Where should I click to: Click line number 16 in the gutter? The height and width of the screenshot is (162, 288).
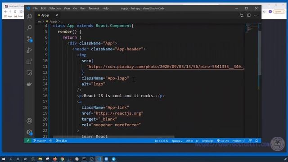[x=45, y=96]
